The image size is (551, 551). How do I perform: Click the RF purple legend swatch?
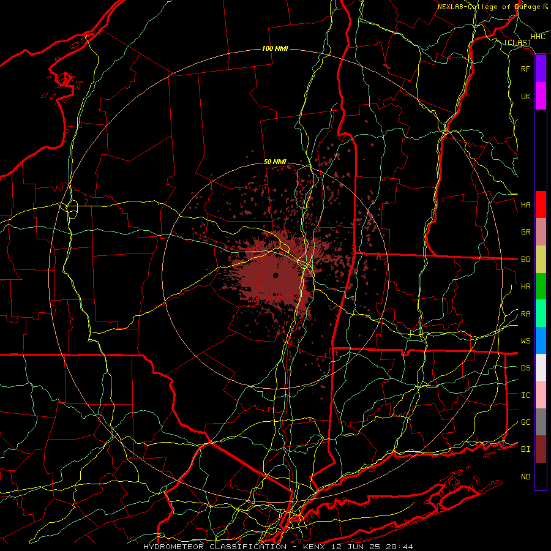(x=541, y=69)
